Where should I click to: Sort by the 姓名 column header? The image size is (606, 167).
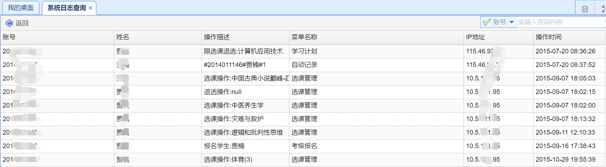tap(123, 37)
